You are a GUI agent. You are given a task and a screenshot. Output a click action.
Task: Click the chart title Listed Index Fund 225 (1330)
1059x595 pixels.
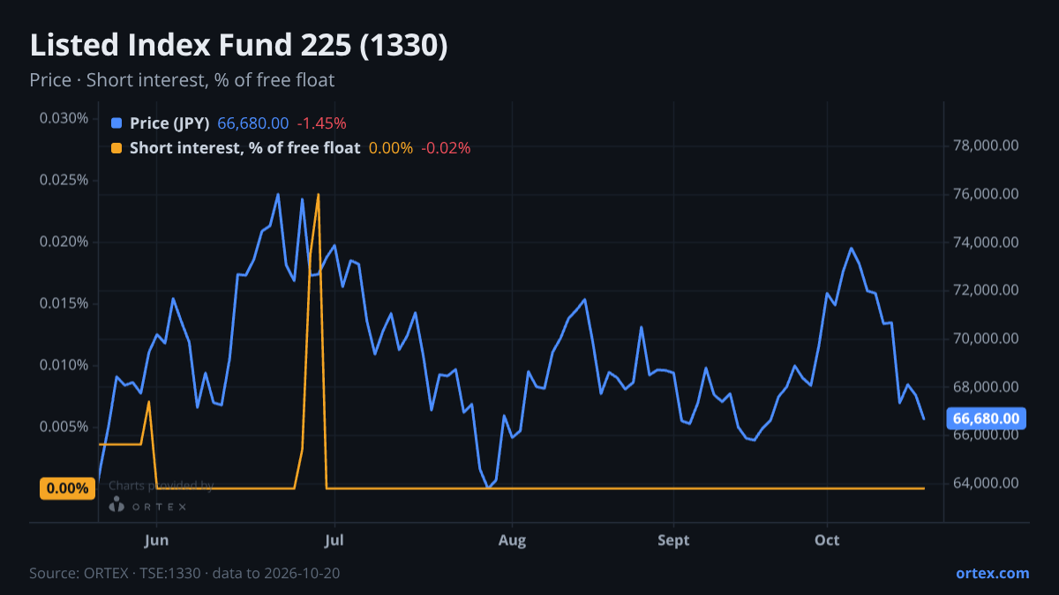[x=239, y=46]
